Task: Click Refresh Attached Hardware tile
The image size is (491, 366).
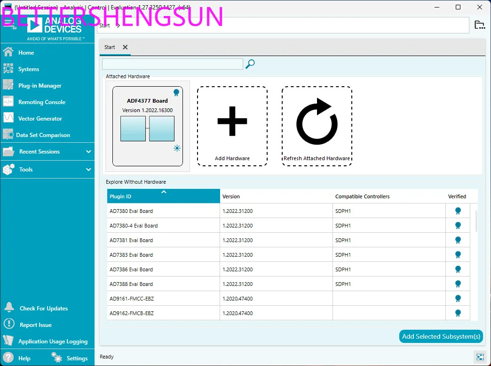Action: click(317, 126)
